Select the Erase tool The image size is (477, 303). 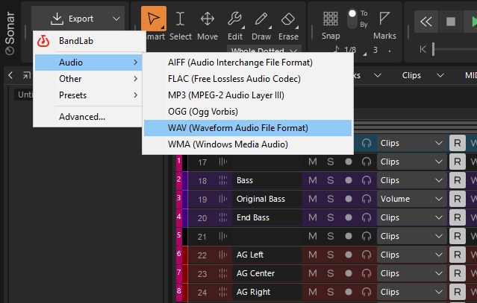[x=288, y=19]
